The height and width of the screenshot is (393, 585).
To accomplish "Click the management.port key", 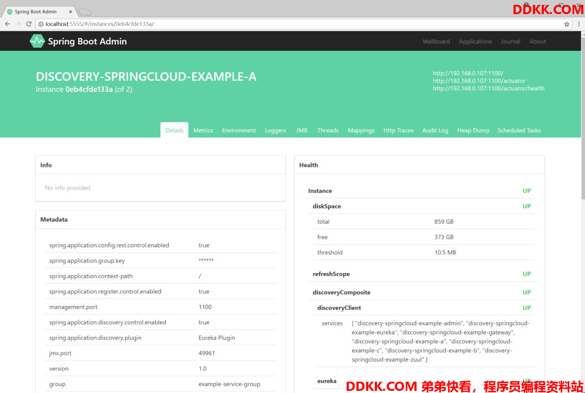I will click(x=74, y=307).
